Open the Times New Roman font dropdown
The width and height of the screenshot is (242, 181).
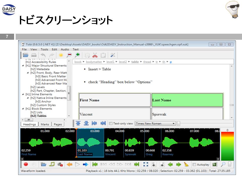155,123
